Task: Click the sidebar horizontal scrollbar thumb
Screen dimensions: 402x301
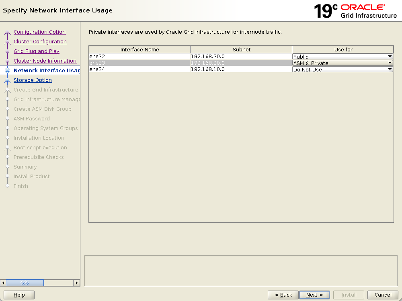Action: point(25,283)
